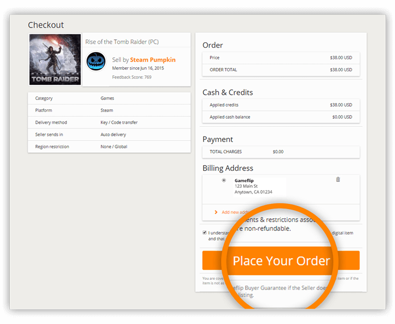
Task: Click the Member since Jun 16, 2015 text
Action: pyautogui.click(x=138, y=68)
